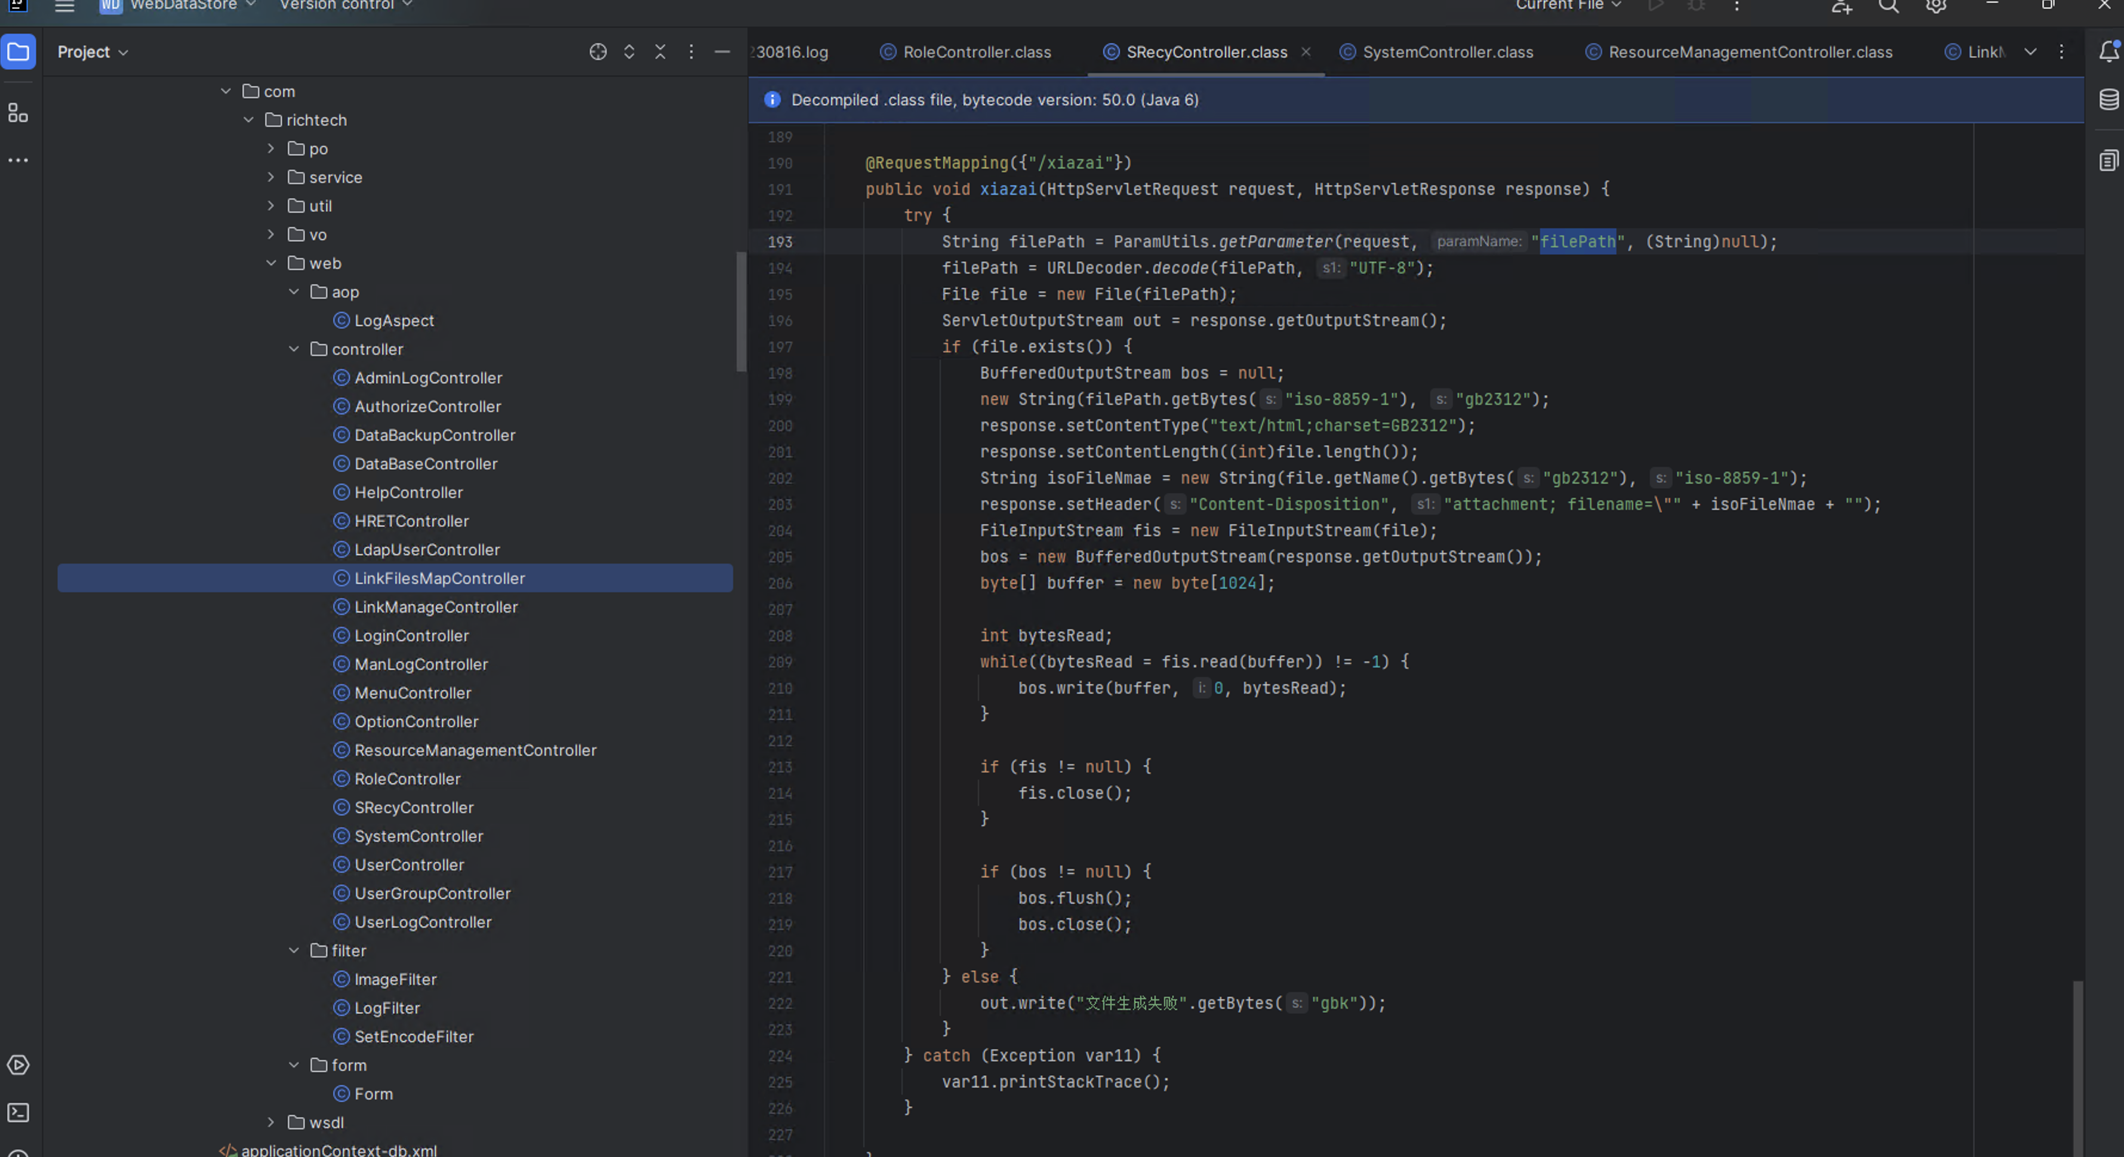The width and height of the screenshot is (2124, 1157).
Task: Collapse the controller folder
Action: pos(294,349)
